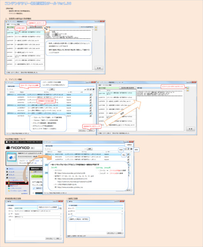
Task: Toggle the user checkbox in the batch edit dialog
Action: coord(69,208)
